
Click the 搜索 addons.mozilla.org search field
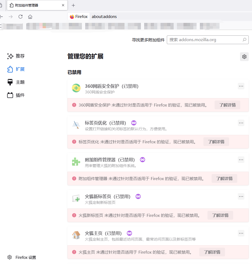(x=207, y=40)
